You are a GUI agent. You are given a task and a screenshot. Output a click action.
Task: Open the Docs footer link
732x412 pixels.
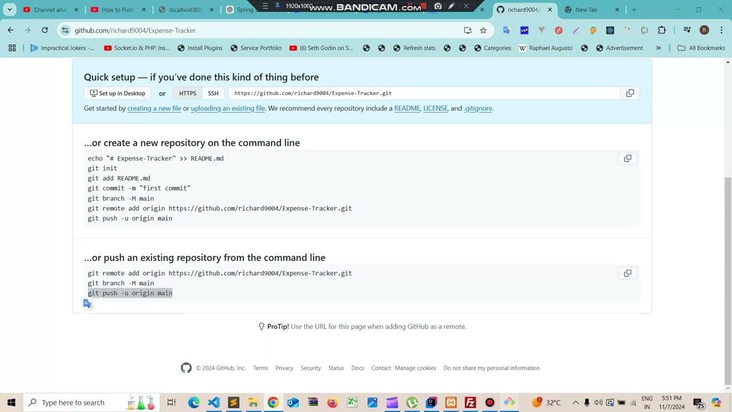[x=357, y=368]
